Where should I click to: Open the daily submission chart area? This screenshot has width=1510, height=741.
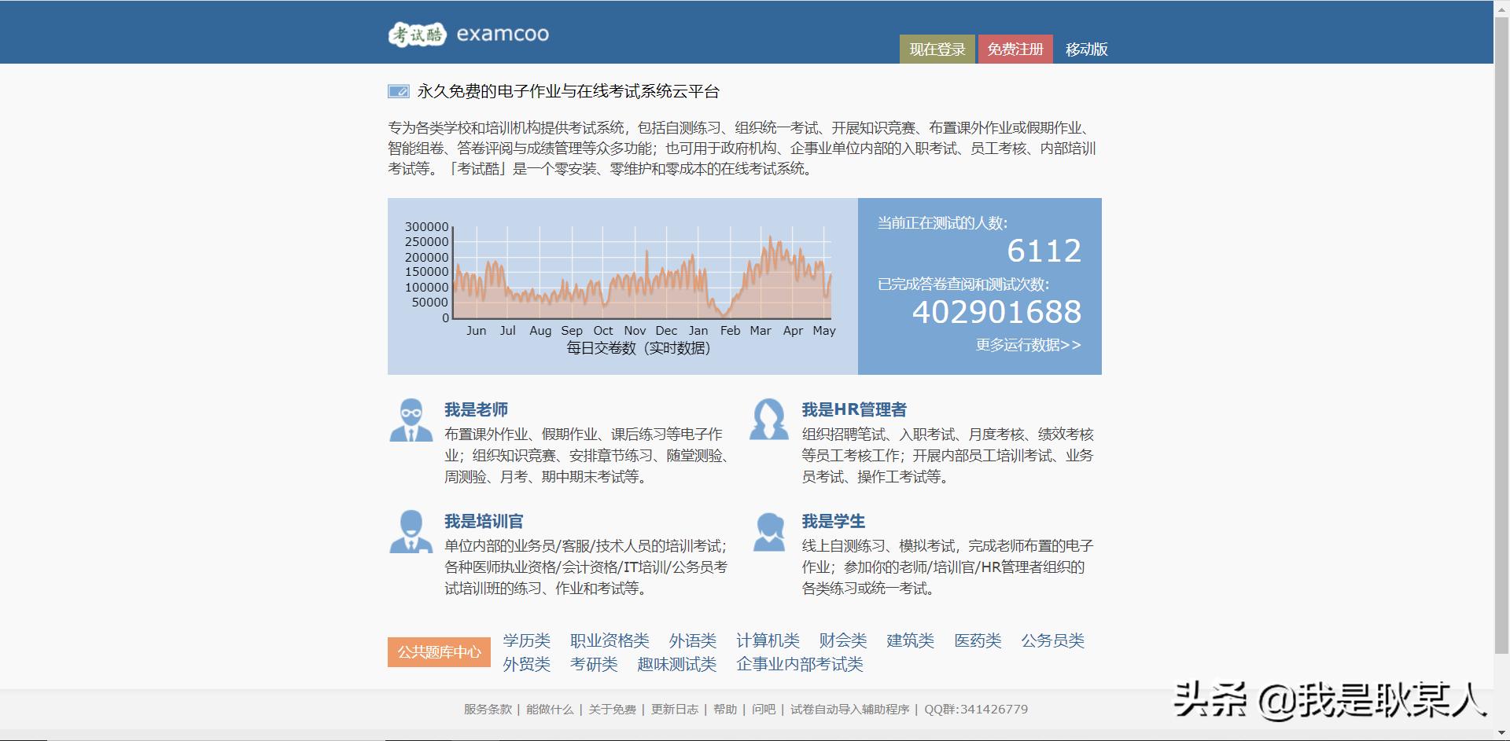click(x=621, y=287)
